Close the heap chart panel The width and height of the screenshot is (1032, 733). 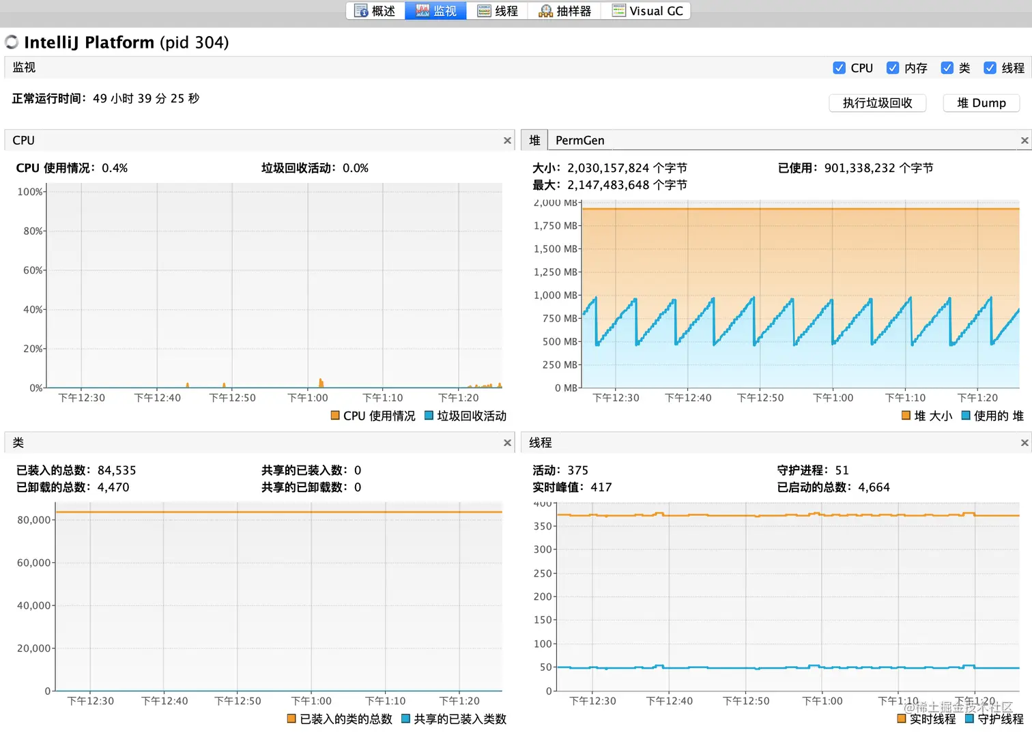point(1024,140)
